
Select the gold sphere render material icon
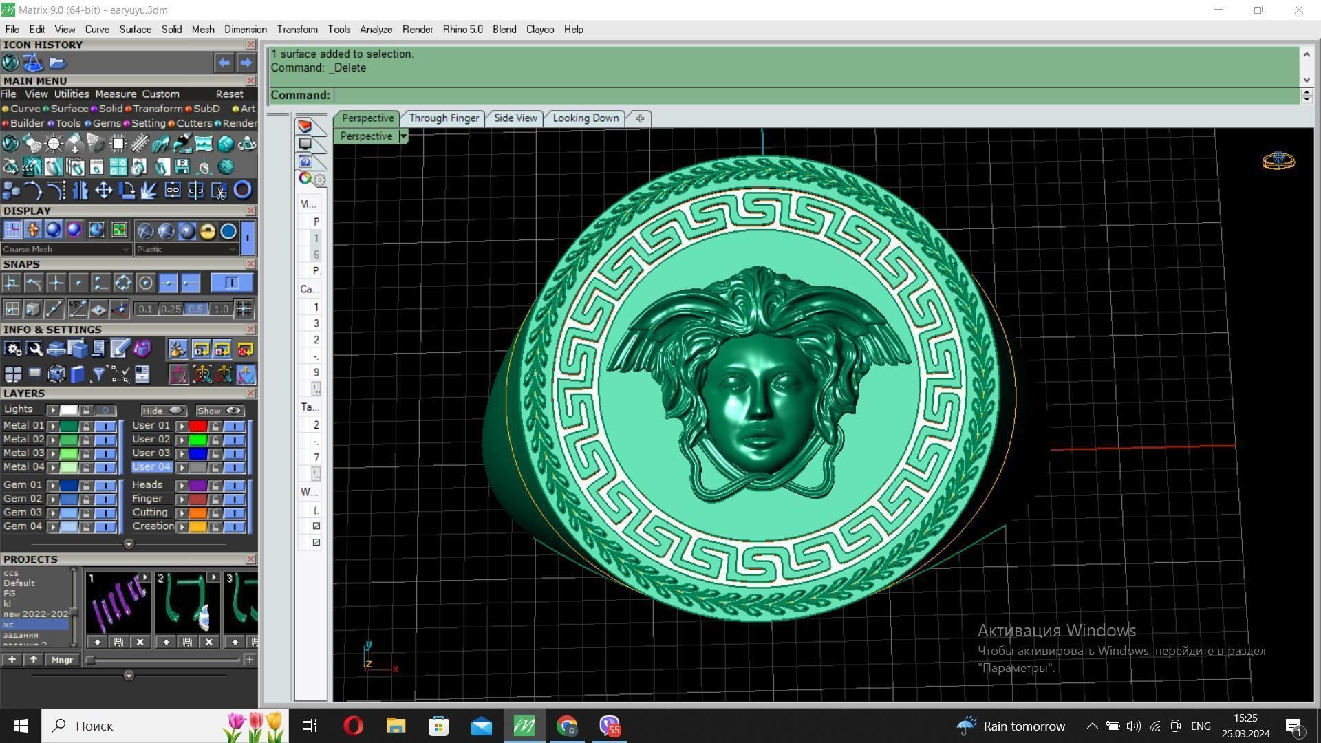click(207, 231)
